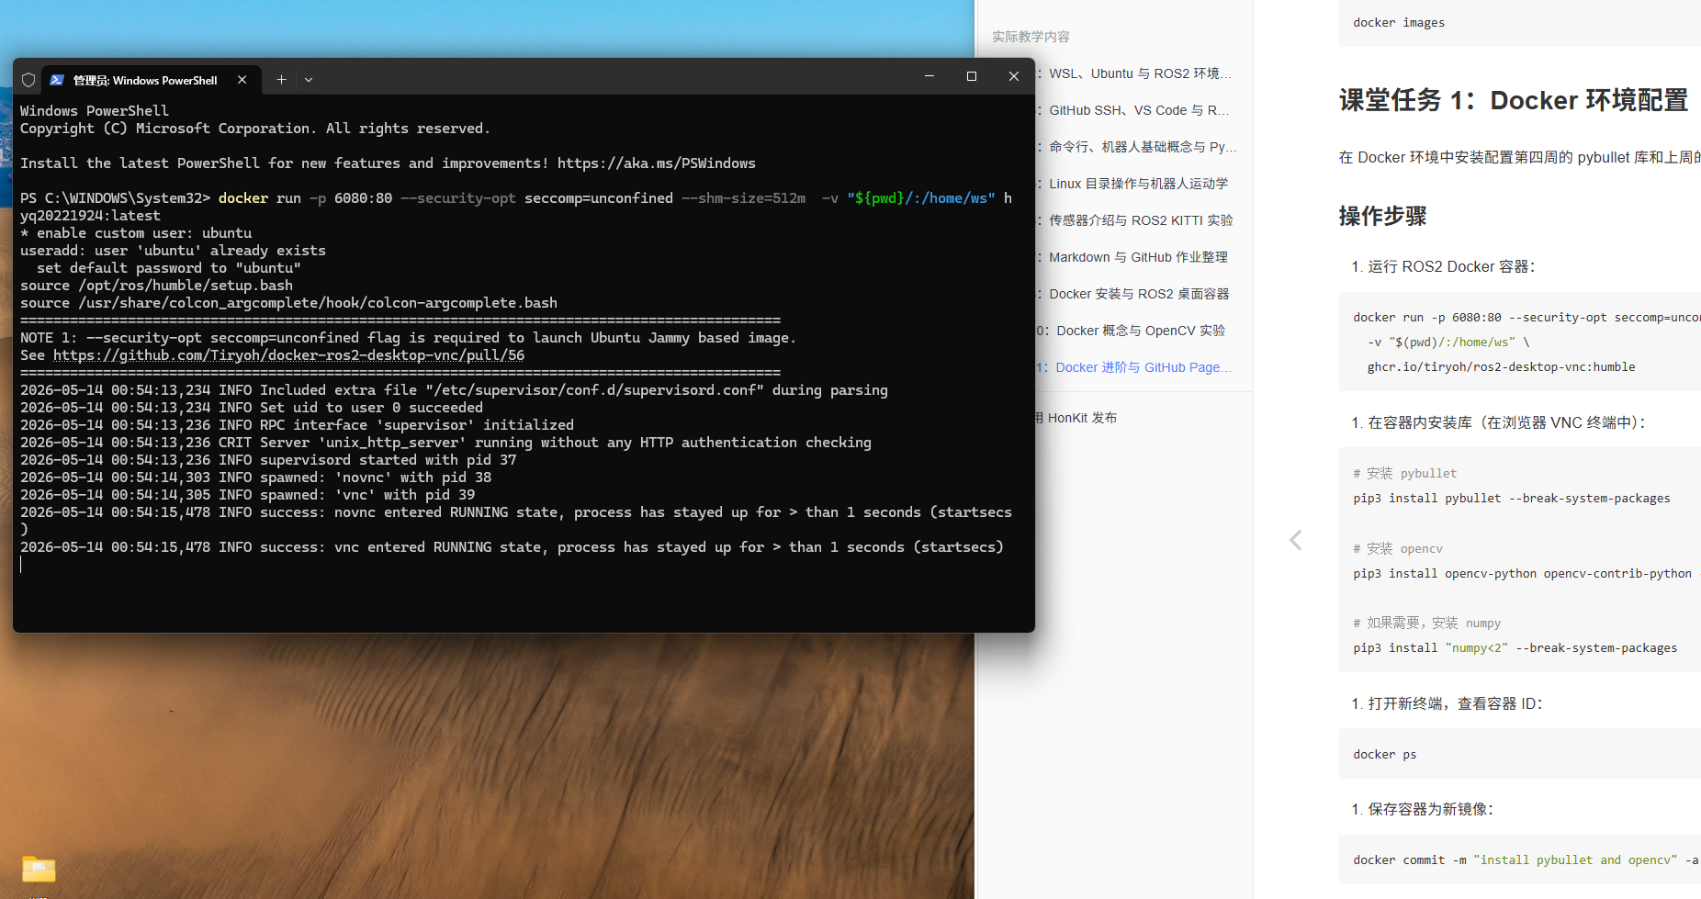
Task: Click the step text 保存容器为新镜像
Action: coord(1430,810)
